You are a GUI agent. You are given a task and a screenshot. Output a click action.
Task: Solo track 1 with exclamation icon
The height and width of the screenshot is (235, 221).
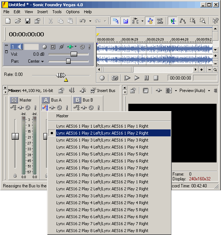(x=89, y=47)
